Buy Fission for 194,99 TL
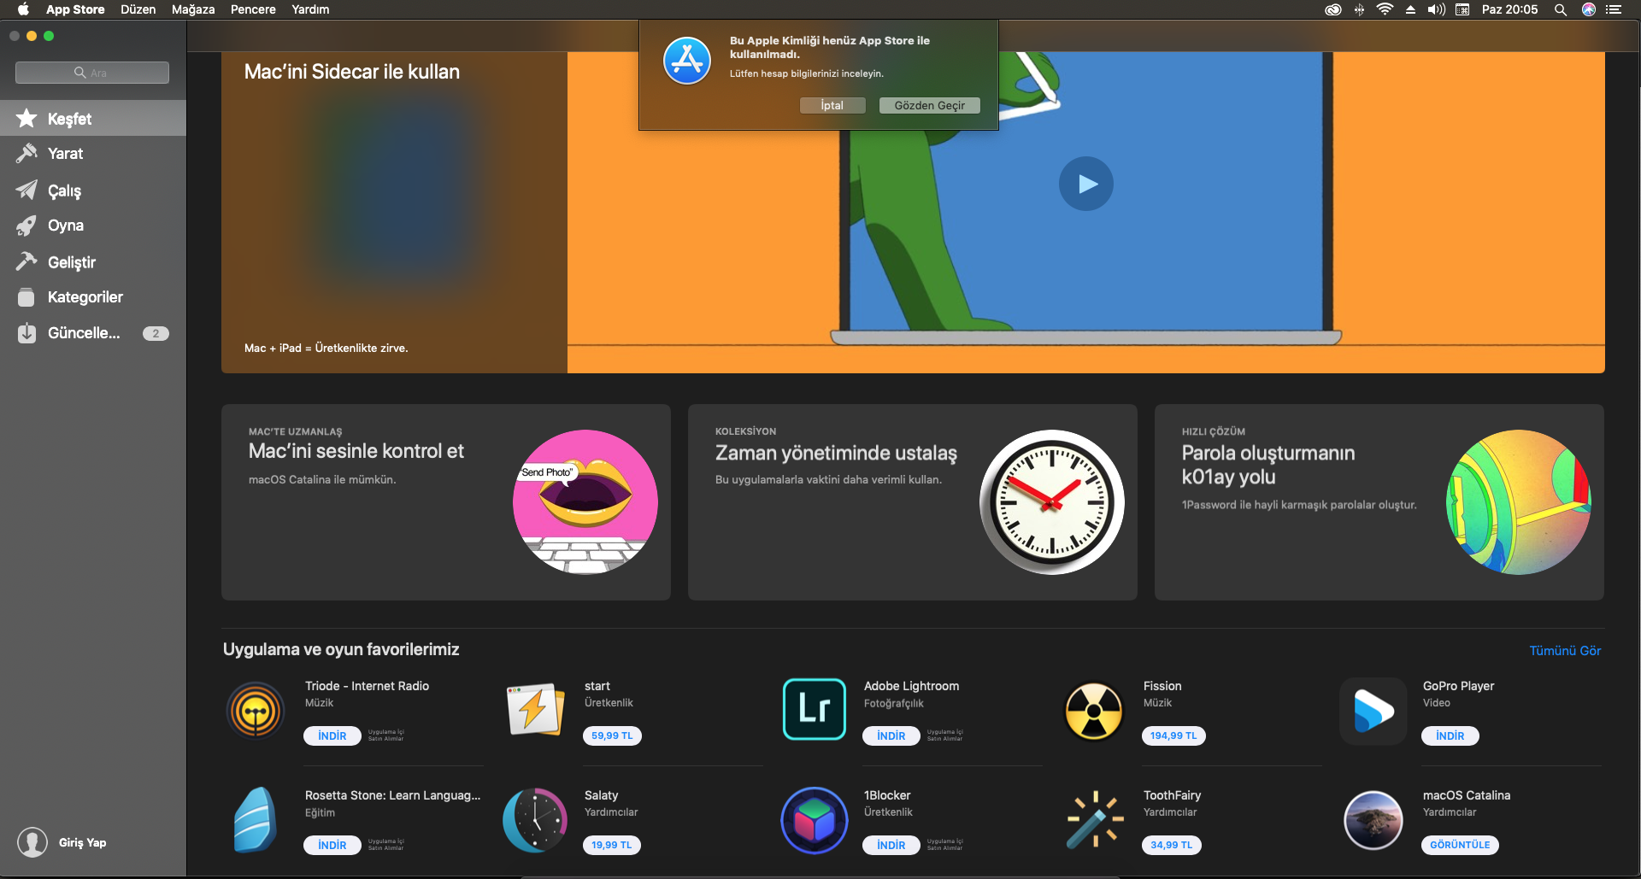 tap(1173, 735)
